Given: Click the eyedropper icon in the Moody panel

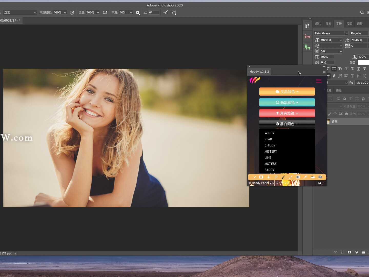Looking at the screenshot, I should point(305,177).
